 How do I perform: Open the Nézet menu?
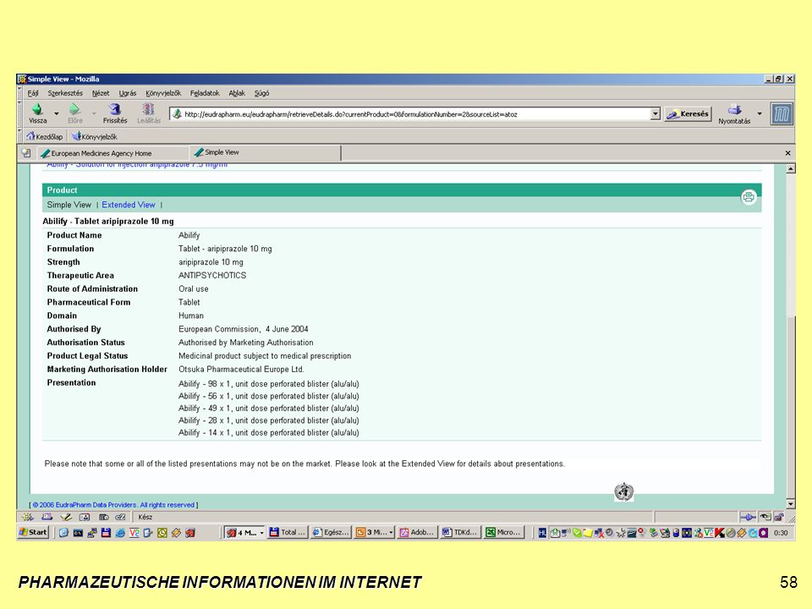tap(101, 93)
